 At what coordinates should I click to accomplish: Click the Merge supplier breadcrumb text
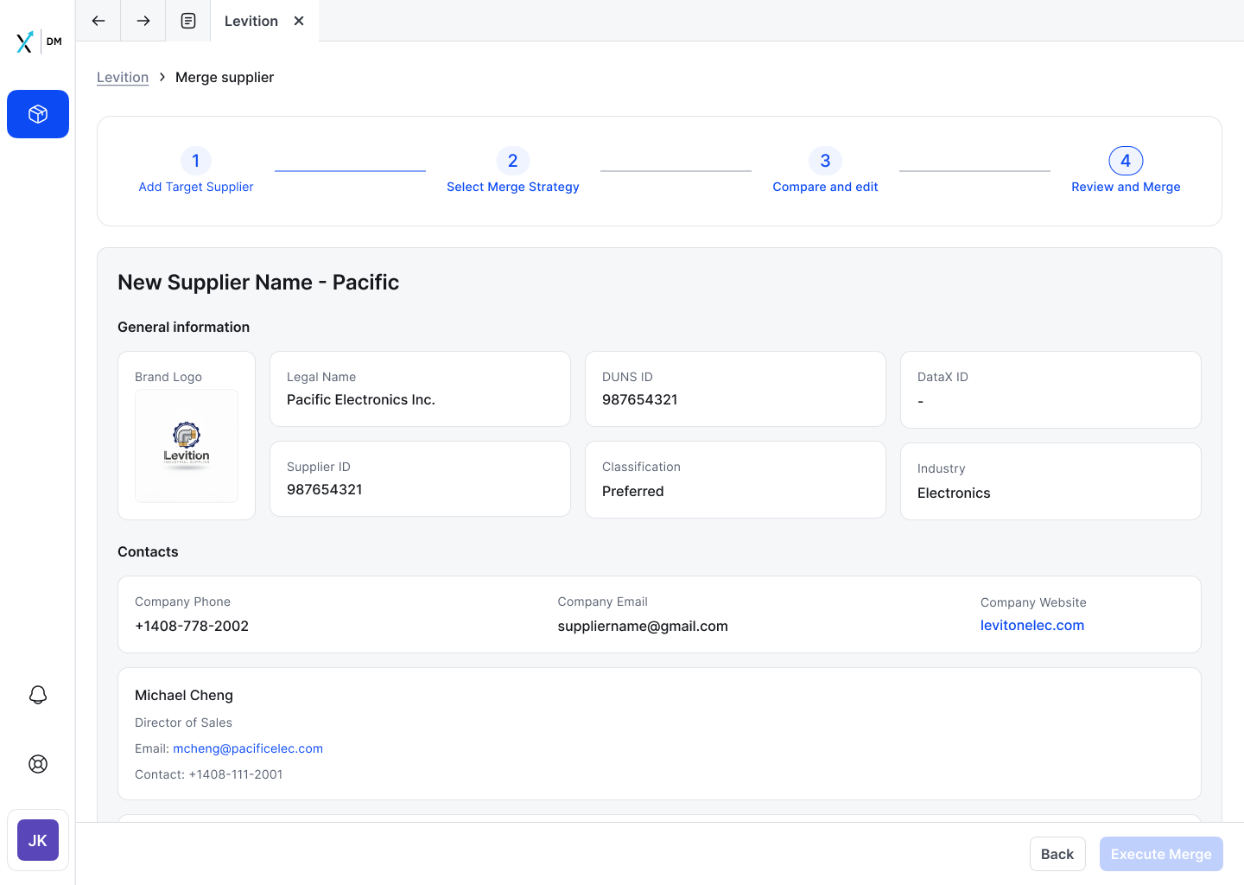click(x=225, y=77)
